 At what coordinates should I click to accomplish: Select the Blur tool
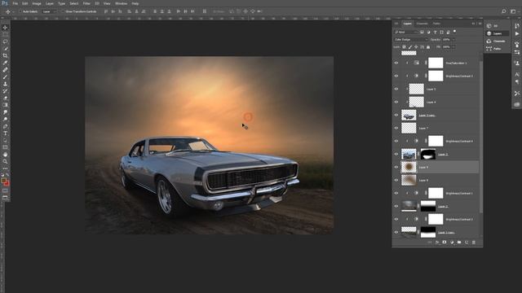pos(5,112)
